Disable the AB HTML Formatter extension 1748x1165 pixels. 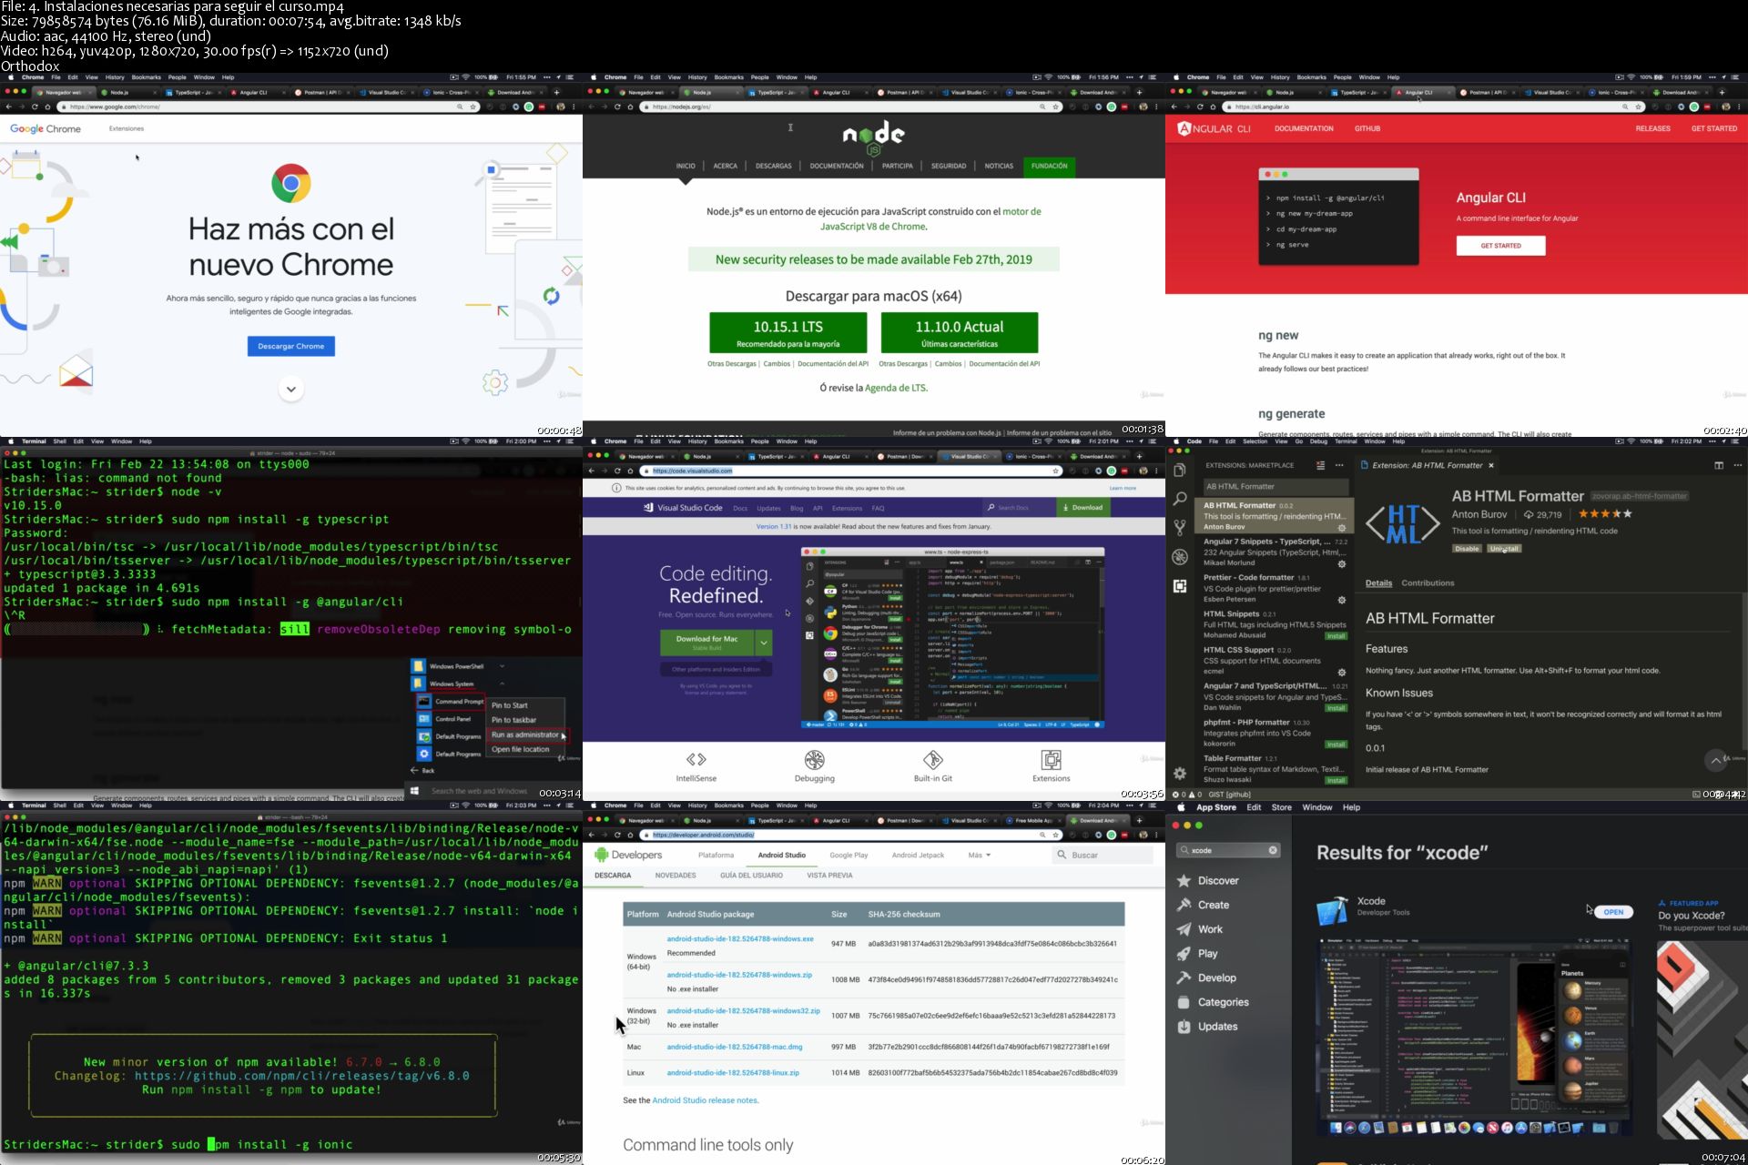pos(1467,549)
